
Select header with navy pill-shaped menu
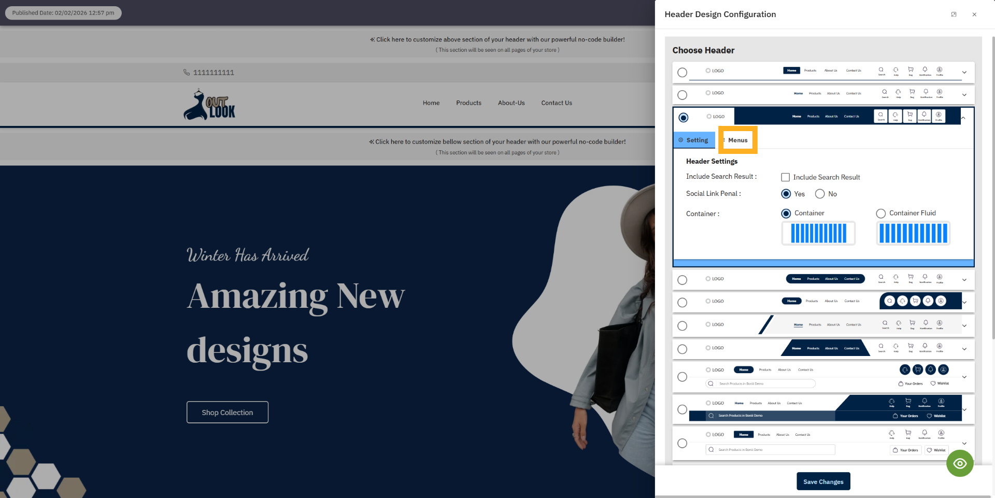pyautogui.click(x=683, y=280)
